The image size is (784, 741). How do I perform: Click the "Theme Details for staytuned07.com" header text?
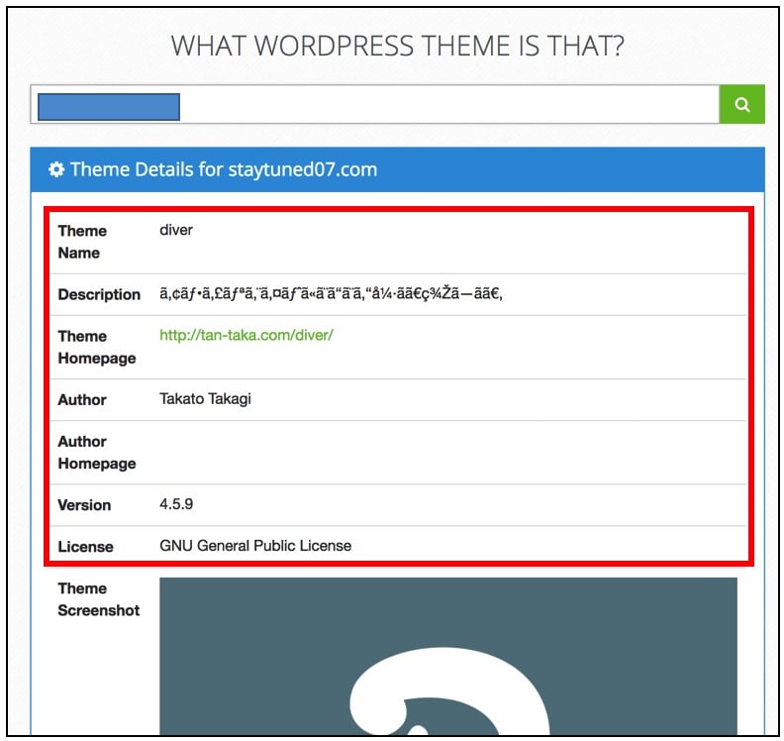(224, 169)
